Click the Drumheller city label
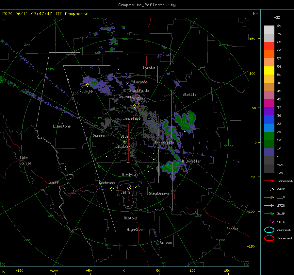294x275 pixels. point(191,161)
